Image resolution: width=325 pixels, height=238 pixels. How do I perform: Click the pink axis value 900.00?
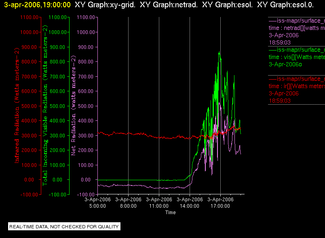(86, 47)
